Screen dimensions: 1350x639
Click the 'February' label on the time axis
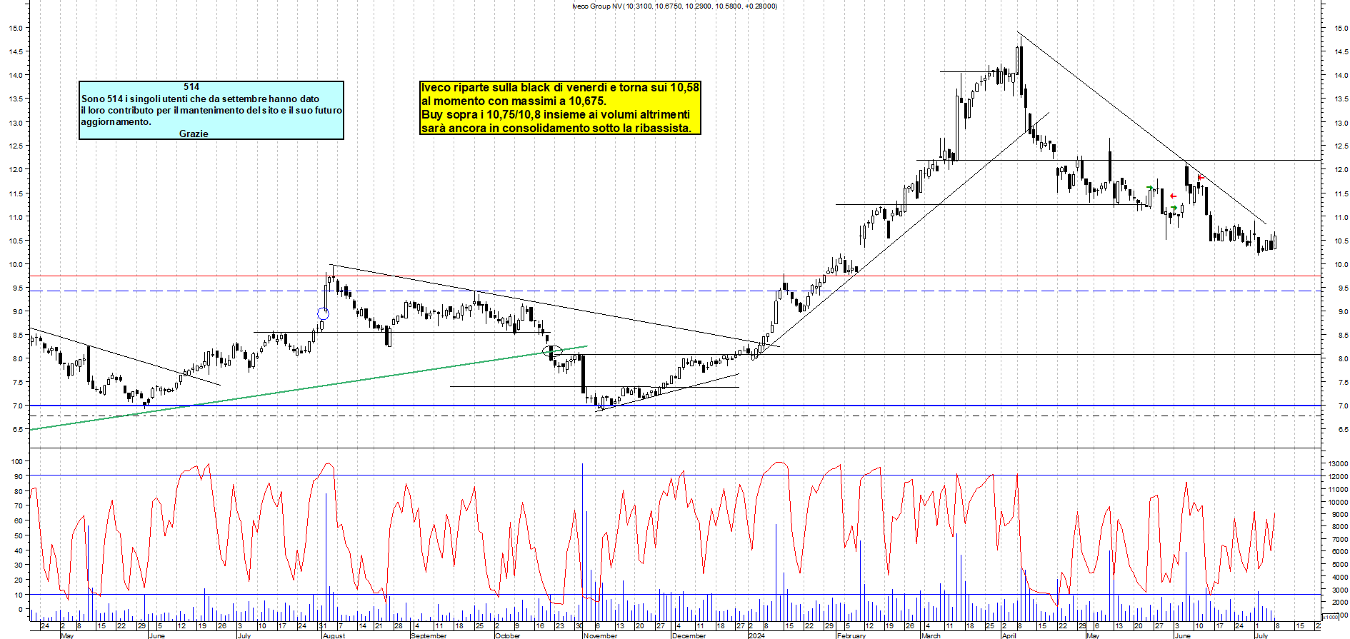click(x=851, y=635)
